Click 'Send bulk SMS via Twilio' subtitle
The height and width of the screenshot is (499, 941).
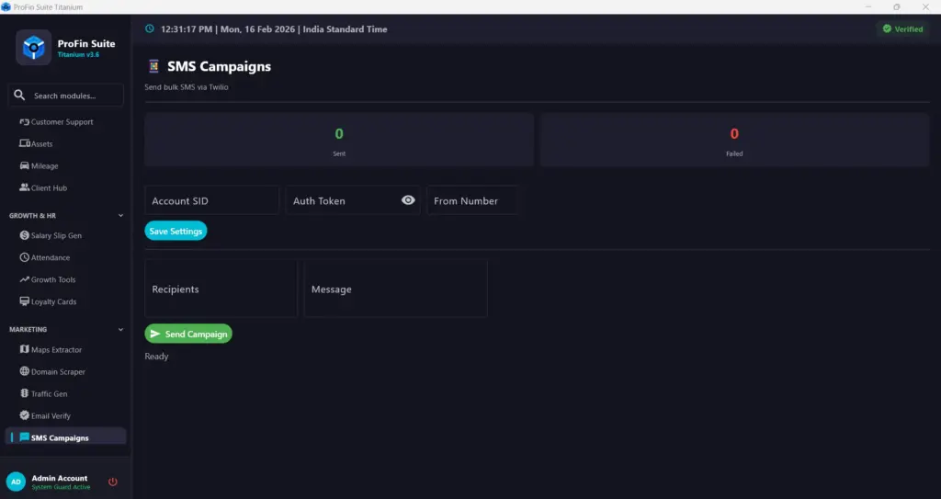[187, 87]
